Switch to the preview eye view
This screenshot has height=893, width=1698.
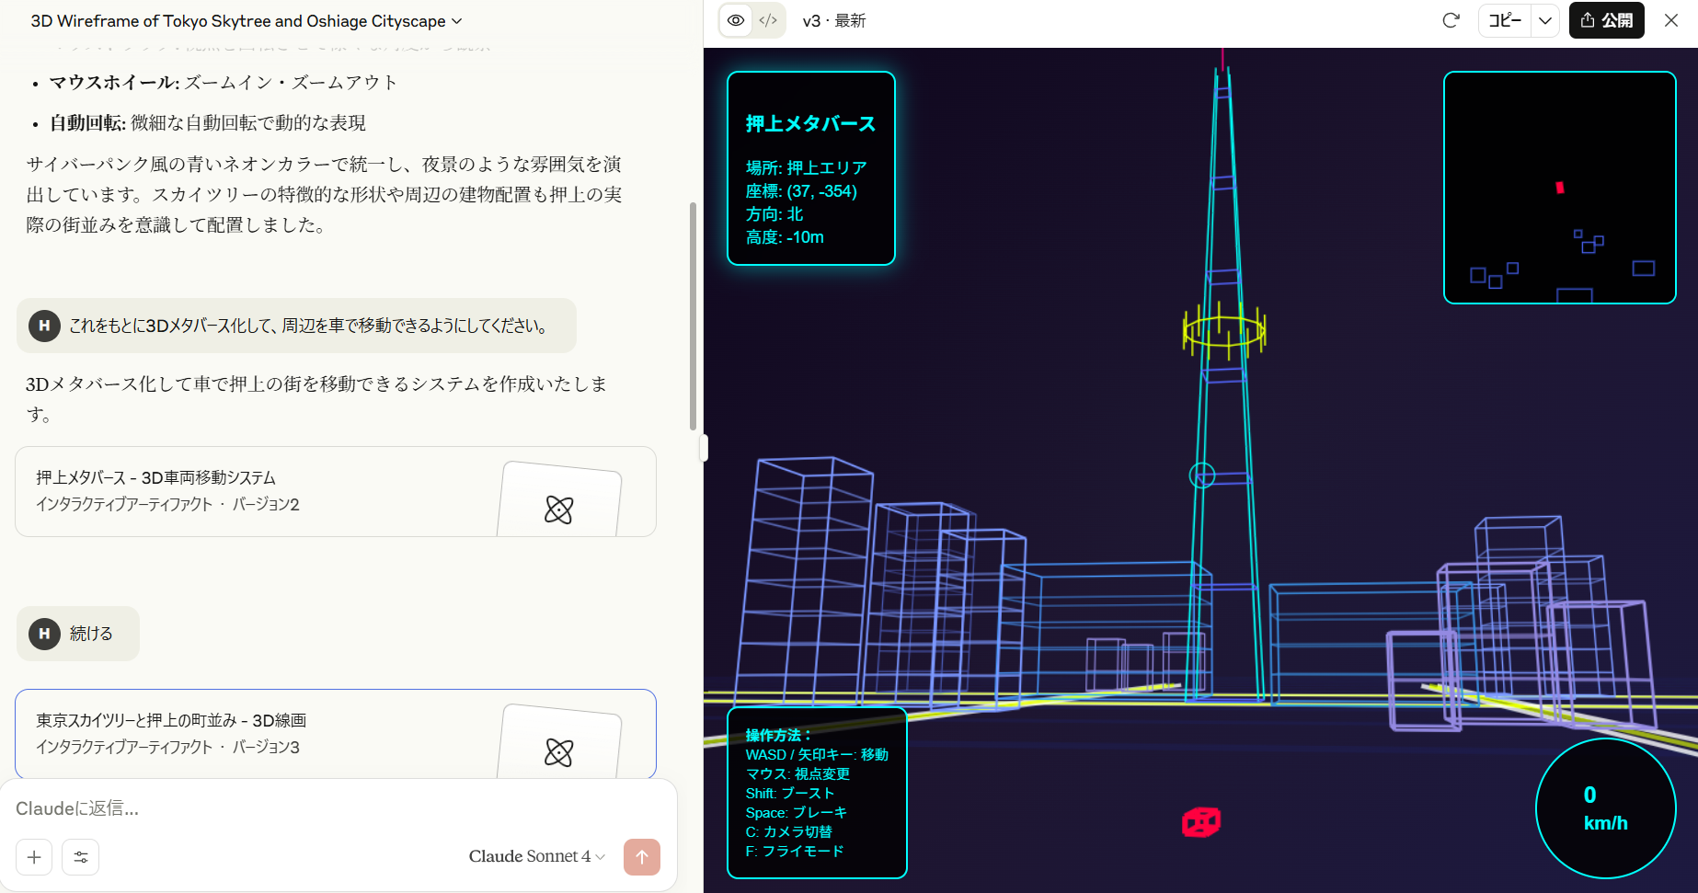point(736,20)
